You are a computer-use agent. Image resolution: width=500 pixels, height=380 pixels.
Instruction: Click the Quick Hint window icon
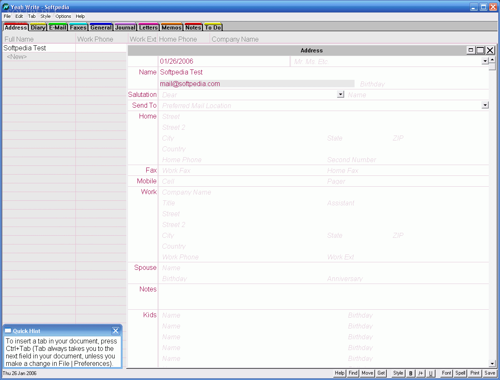click(8, 331)
